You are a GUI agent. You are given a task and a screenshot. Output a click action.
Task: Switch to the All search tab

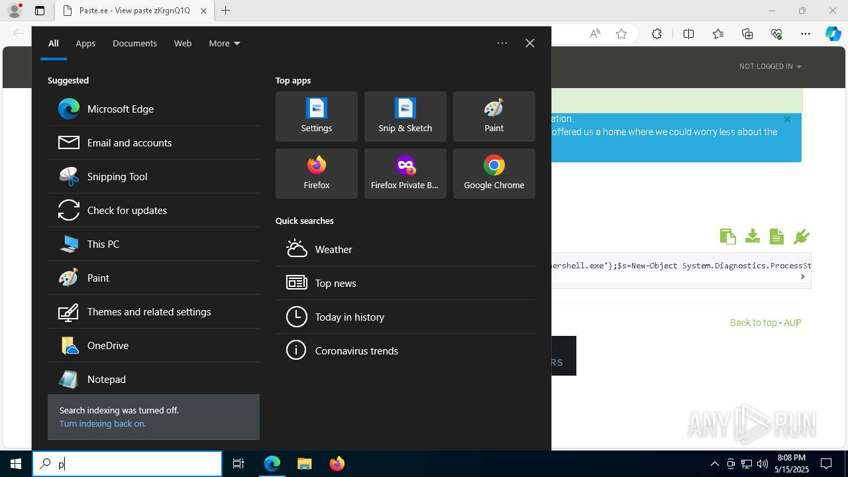[x=54, y=43]
